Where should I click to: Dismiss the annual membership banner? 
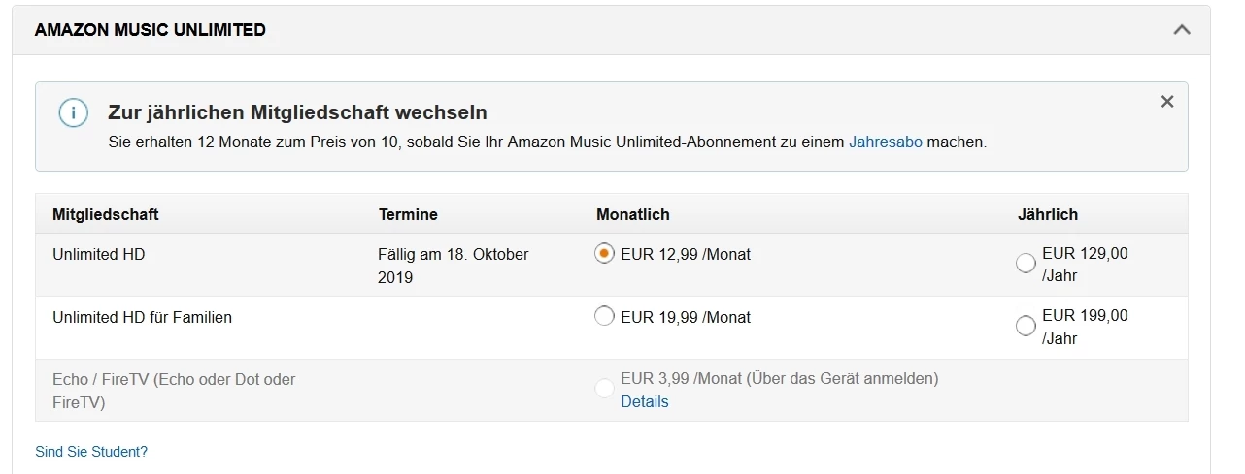click(x=1167, y=101)
